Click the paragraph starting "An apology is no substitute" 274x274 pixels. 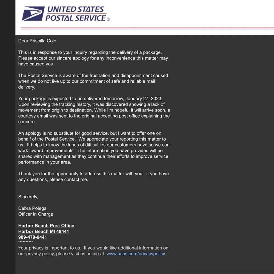click(93, 148)
